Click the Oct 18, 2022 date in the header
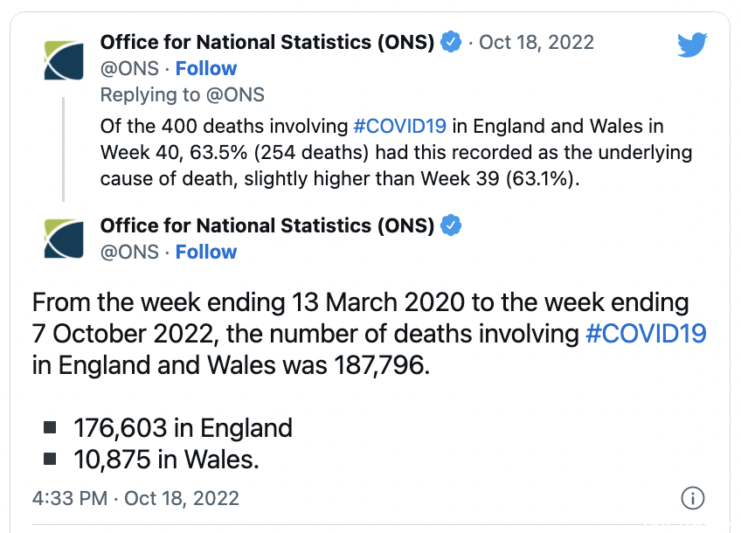The image size is (741, 533). (537, 42)
